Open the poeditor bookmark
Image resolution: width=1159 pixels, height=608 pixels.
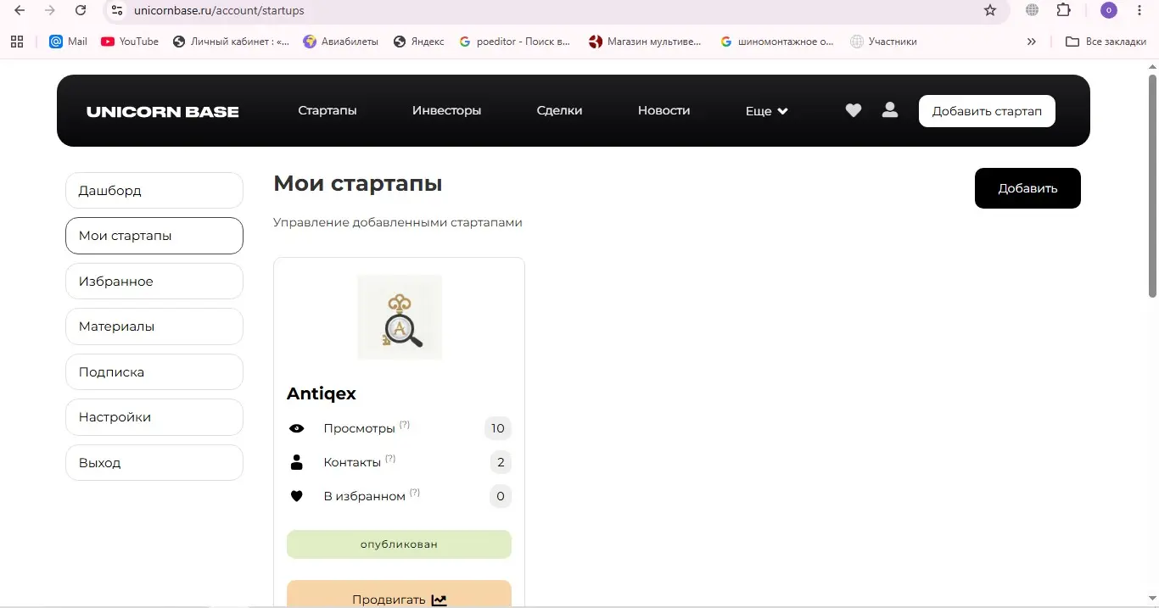pyautogui.click(x=515, y=41)
